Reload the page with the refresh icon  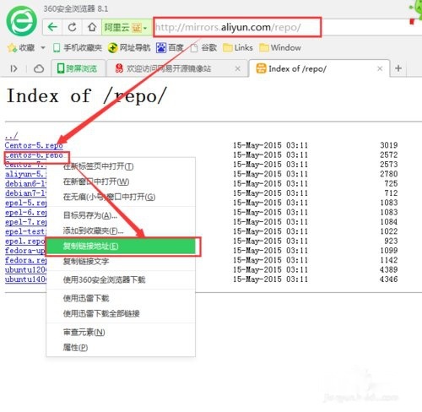[x=73, y=27]
